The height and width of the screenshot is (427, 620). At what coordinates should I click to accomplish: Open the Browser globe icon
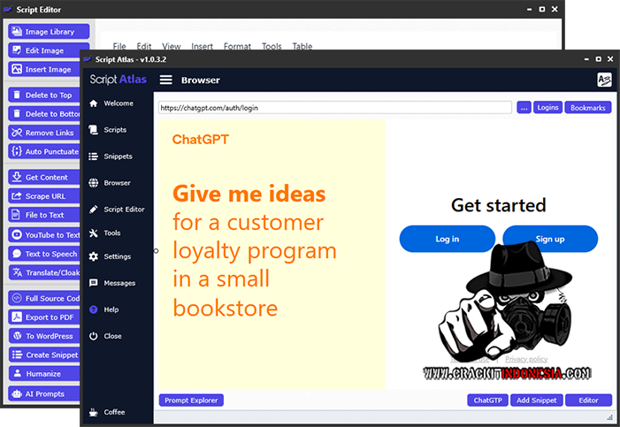[x=94, y=183]
